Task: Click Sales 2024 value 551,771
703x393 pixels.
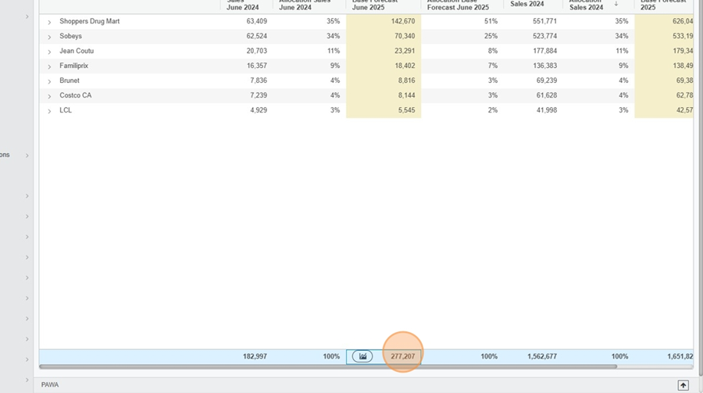Action: click(544, 21)
